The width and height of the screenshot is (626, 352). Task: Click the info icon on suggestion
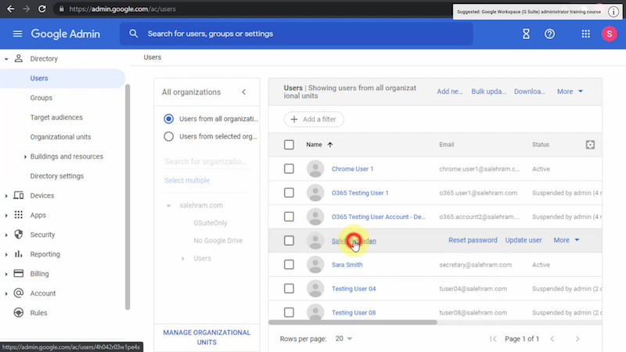(613, 12)
